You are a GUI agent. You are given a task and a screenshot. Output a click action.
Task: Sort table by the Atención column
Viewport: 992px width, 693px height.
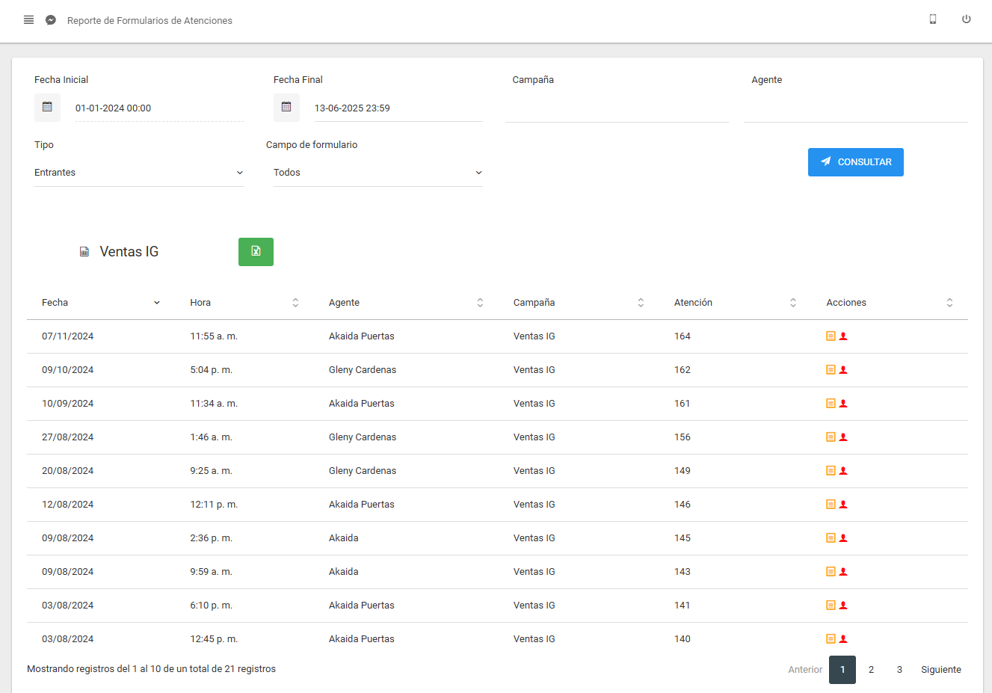[735, 303]
